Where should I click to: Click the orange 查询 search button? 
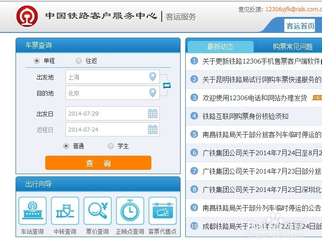pos(98,163)
